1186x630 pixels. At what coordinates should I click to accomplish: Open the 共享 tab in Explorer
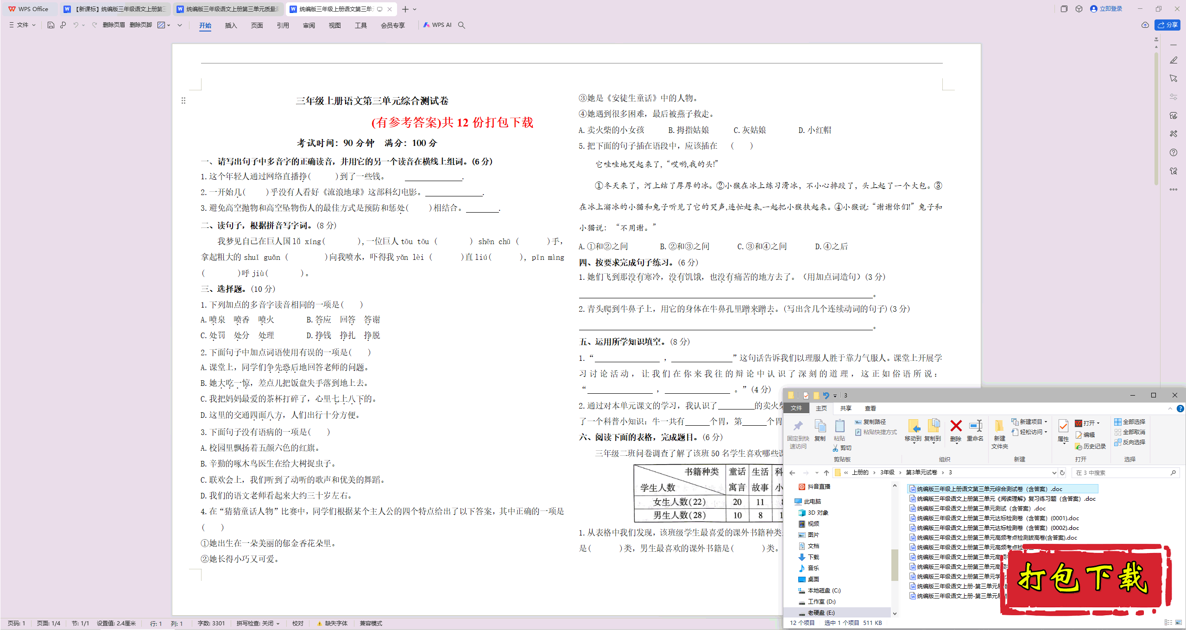846,409
